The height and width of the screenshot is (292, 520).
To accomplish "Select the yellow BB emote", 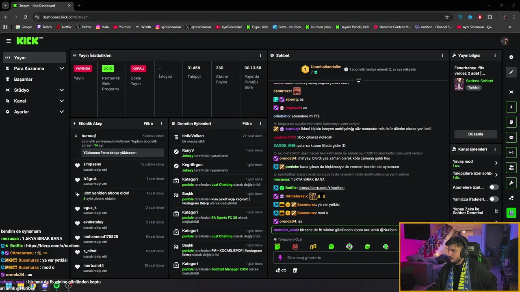I will pyautogui.click(x=313, y=247).
